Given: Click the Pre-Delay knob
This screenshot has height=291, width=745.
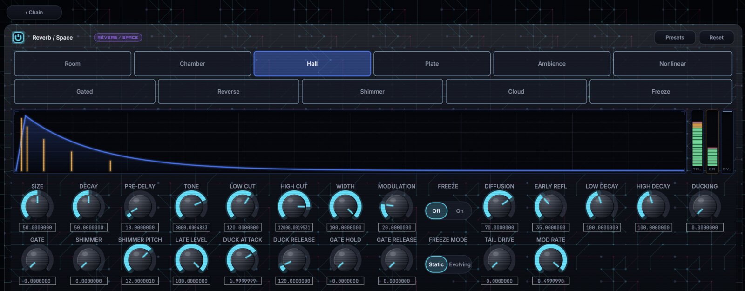Looking at the screenshot, I should [140, 206].
